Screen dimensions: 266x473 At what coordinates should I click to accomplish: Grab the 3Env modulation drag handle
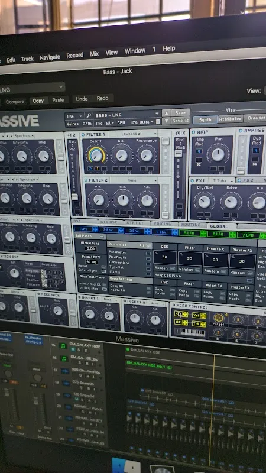click(x=147, y=231)
